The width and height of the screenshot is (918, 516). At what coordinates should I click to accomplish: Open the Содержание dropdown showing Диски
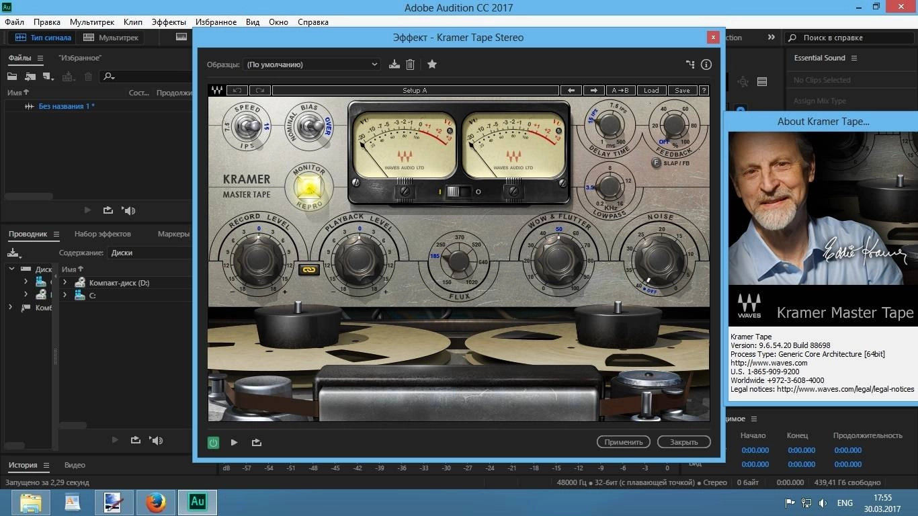(x=149, y=253)
